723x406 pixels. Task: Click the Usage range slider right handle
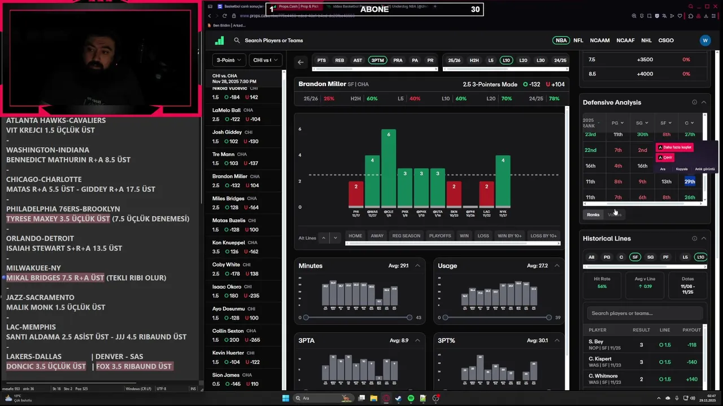pos(548,317)
